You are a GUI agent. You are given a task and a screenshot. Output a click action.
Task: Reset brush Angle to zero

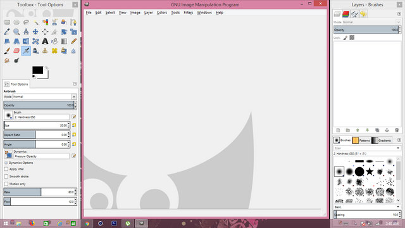tap(74, 144)
